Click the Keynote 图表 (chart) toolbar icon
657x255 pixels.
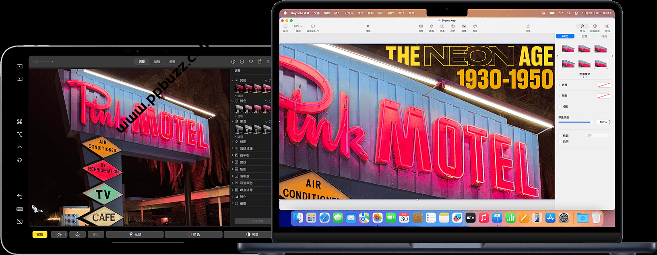point(432,26)
